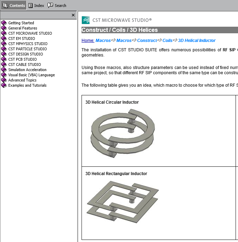Open the General Features topic
Screen dimensions: 238x242
23,28
